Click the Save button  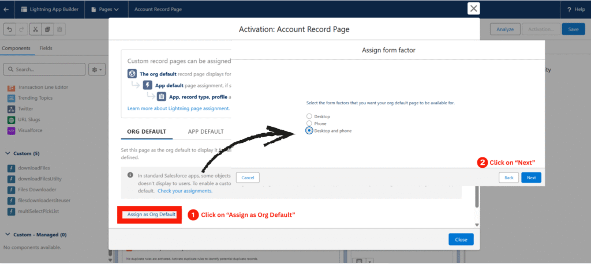(573, 29)
